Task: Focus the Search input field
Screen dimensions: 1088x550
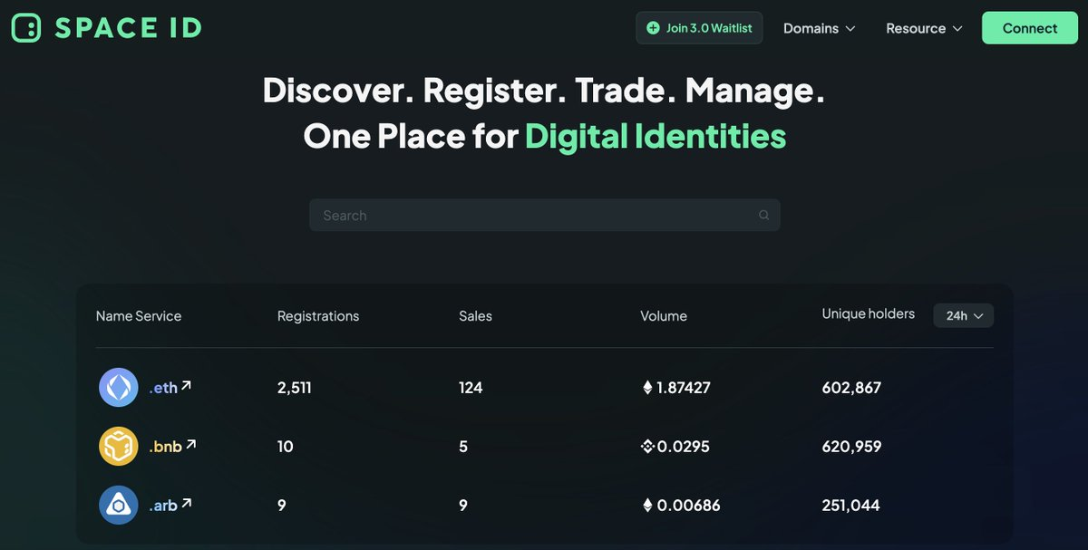Action: click(x=535, y=216)
